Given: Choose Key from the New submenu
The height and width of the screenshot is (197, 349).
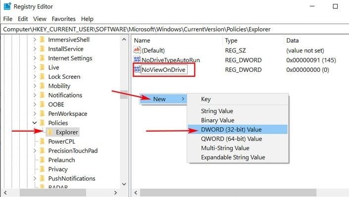Looking at the screenshot, I should (238, 99).
